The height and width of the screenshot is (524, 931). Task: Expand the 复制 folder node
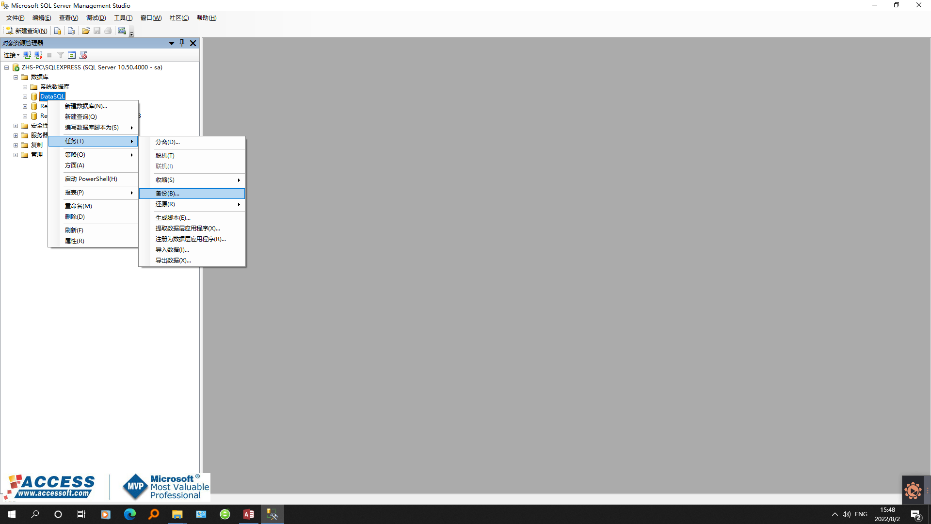tap(16, 145)
